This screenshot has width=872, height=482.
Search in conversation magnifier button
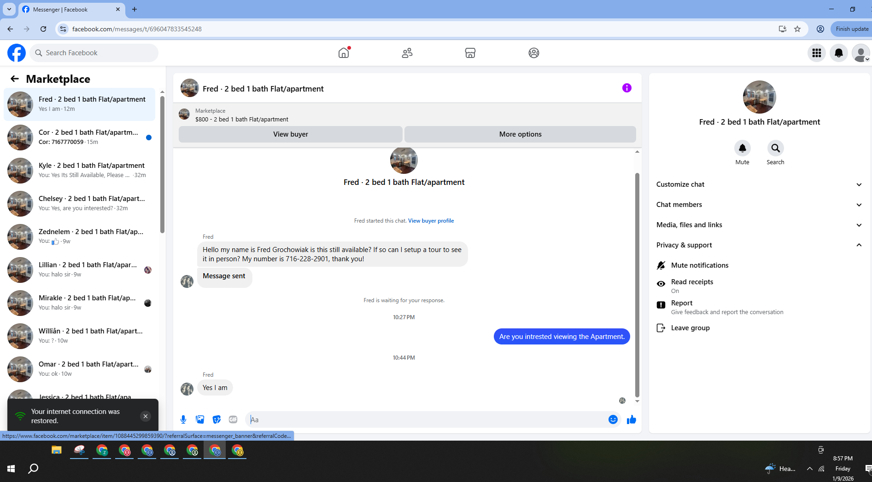tap(776, 148)
